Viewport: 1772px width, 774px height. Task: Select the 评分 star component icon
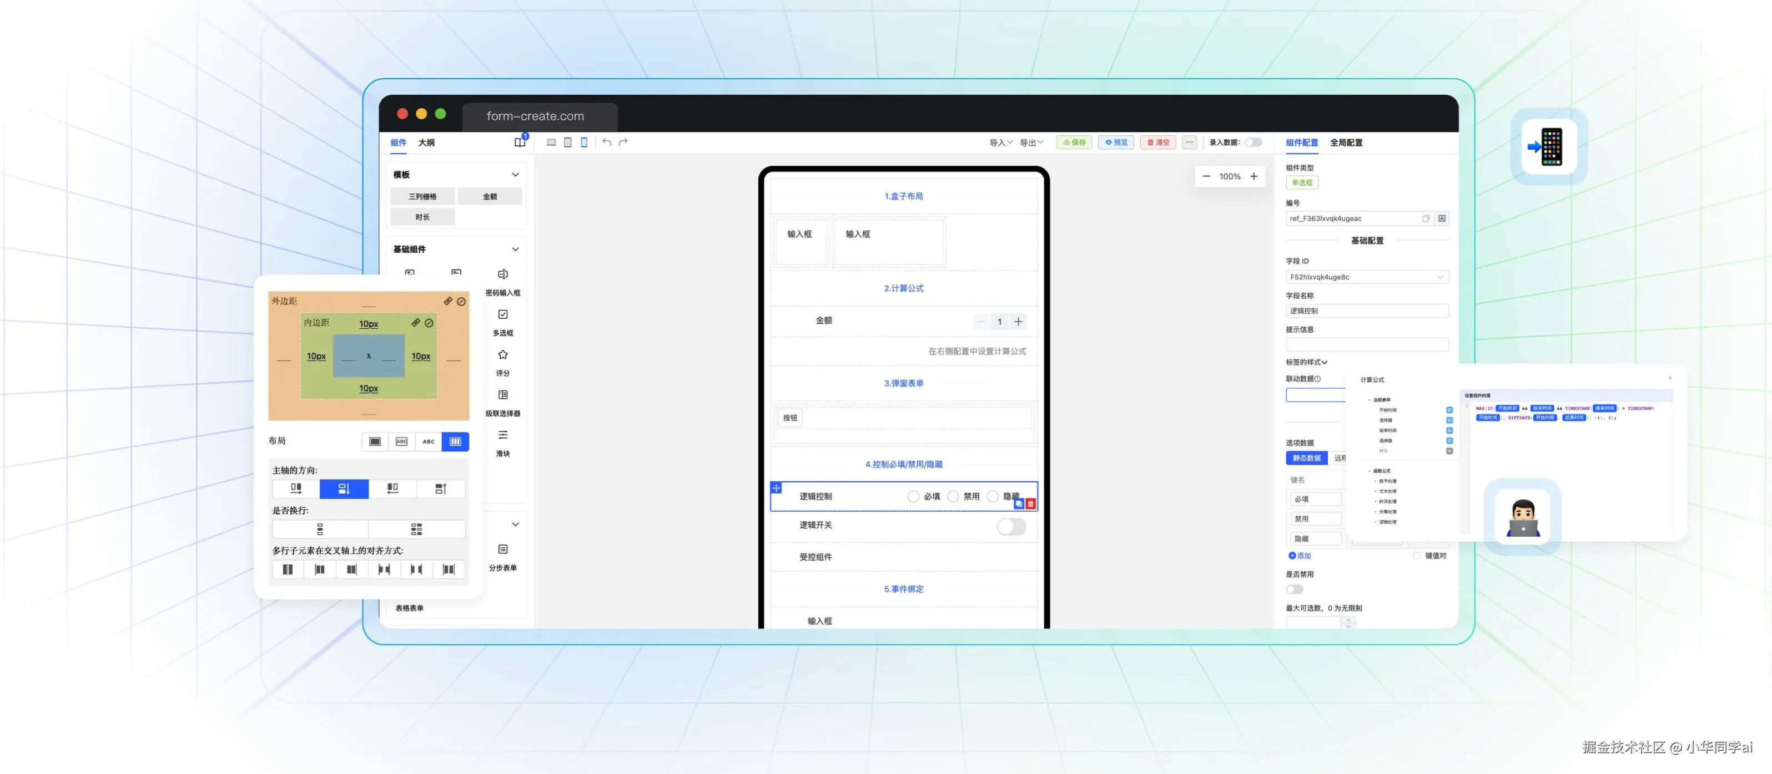[503, 355]
